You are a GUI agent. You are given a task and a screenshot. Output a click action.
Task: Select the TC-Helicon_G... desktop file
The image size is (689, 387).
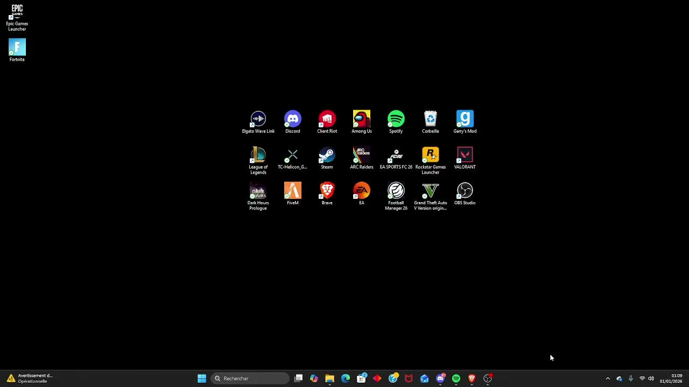point(292,158)
